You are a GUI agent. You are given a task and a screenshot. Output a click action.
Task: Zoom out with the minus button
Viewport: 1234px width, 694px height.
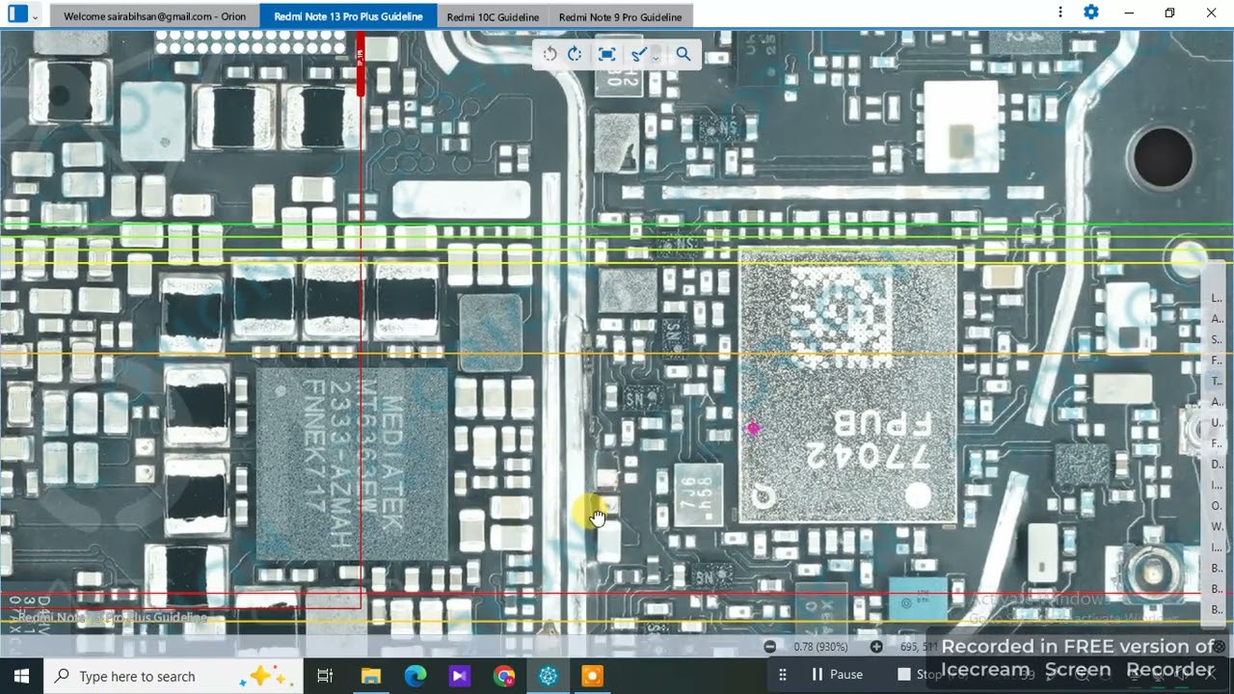769,647
